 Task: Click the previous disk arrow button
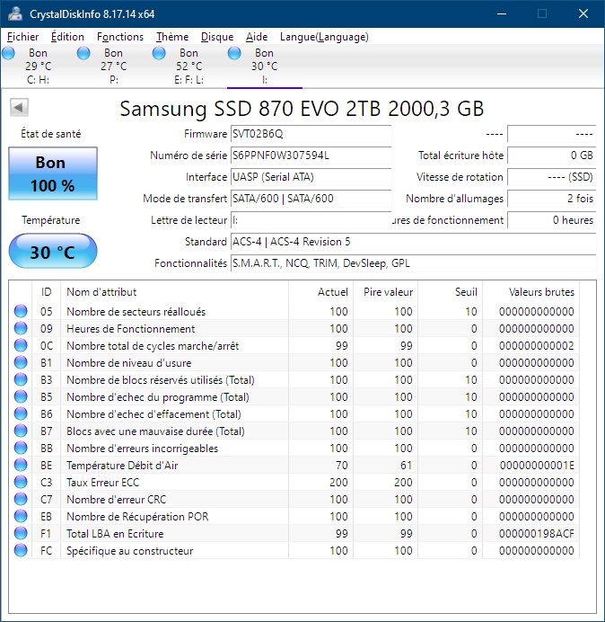19,107
